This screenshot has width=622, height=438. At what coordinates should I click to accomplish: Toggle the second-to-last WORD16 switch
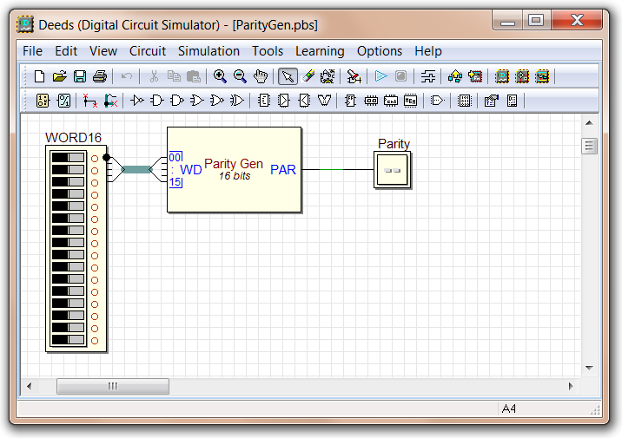click(68, 328)
